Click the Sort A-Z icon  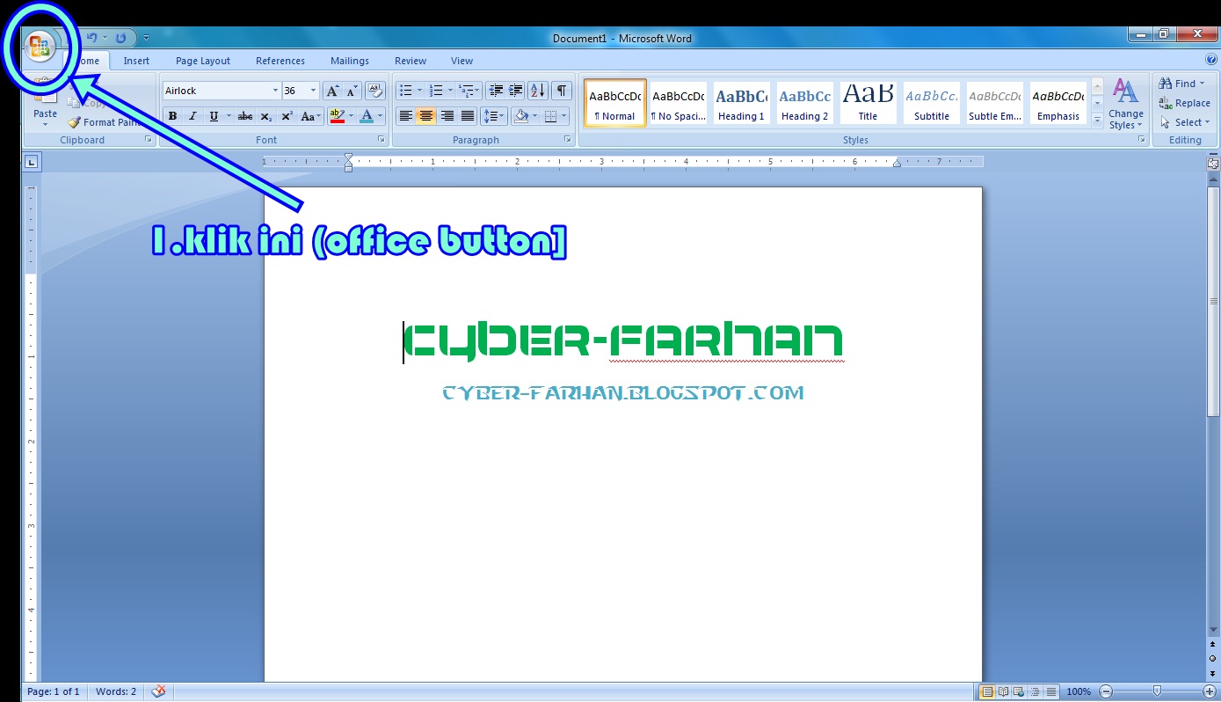click(x=538, y=91)
